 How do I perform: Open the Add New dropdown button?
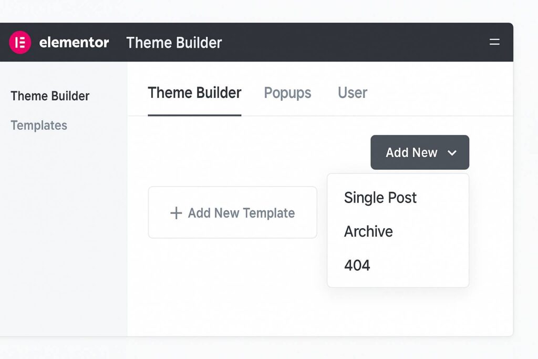[x=419, y=152]
